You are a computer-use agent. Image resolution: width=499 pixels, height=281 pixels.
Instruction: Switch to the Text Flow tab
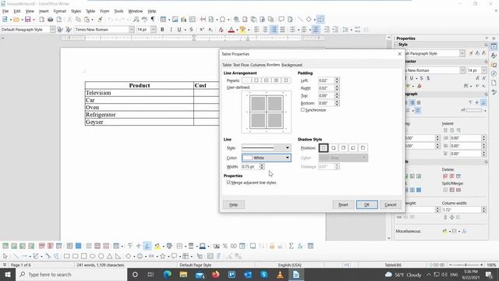[241, 65]
